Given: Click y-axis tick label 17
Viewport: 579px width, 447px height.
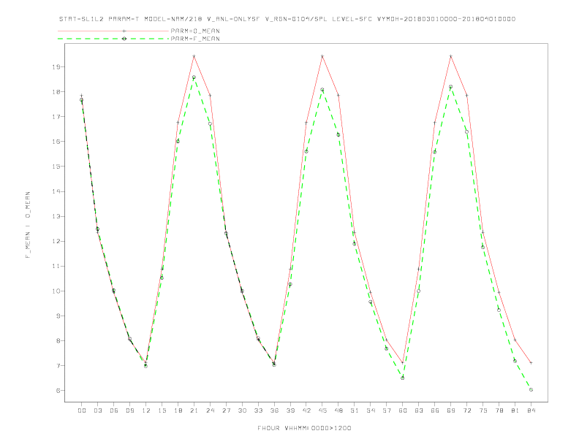Looking at the screenshot, I should click(x=56, y=117).
